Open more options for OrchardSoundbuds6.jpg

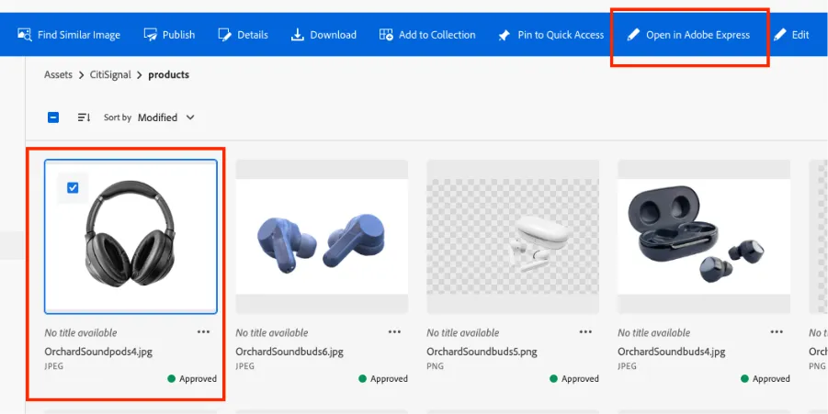[x=394, y=331]
